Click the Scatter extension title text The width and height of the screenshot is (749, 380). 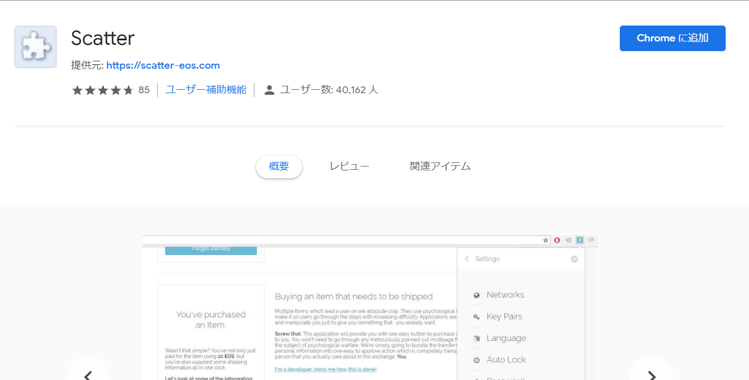click(103, 38)
